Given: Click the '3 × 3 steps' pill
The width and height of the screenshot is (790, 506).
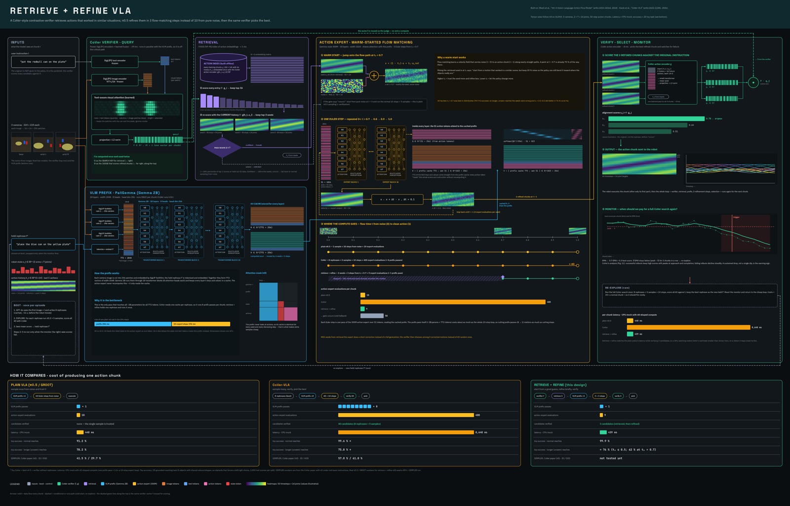Looking at the screenshot, I should pos(599,396).
